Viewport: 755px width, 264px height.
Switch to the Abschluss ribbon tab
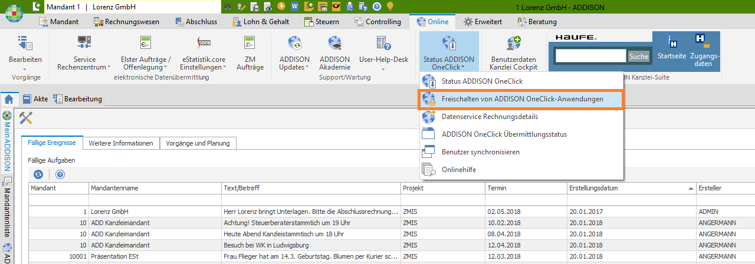(195, 22)
